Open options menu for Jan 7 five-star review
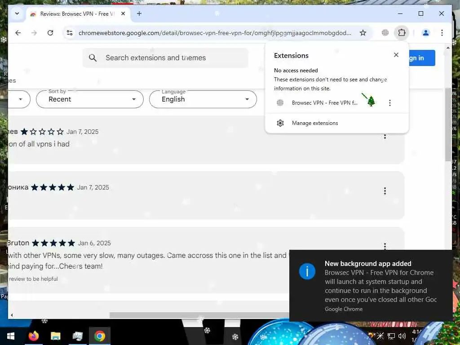The image size is (460, 345). (385, 191)
